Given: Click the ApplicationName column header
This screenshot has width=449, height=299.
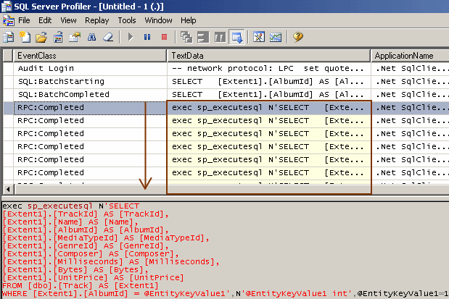Looking at the screenshot, I should (410, 56).
